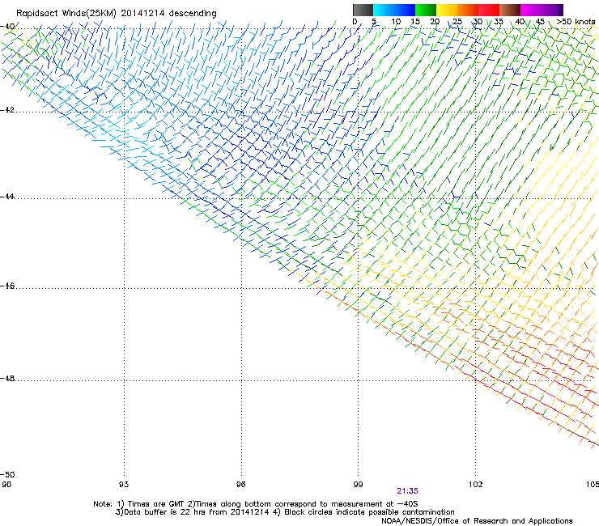The image size is (599, 526).
Task: Click the magenta-purple 40–50 knots legend segment
Action: (542, 10)
